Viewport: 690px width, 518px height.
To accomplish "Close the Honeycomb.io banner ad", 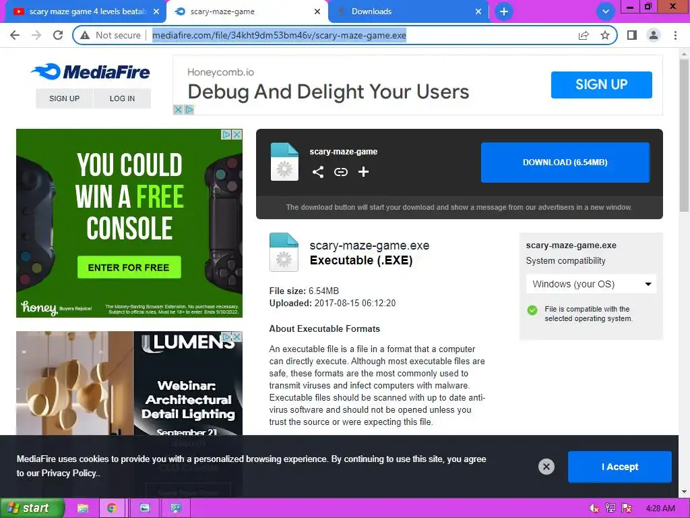I will (178, 110).
